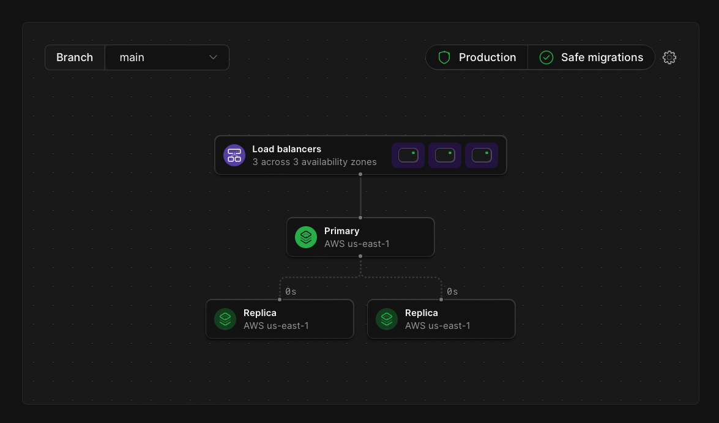719x423 pixels.
Task: Select the third availability zone indicator
Action: pos(482,155)
